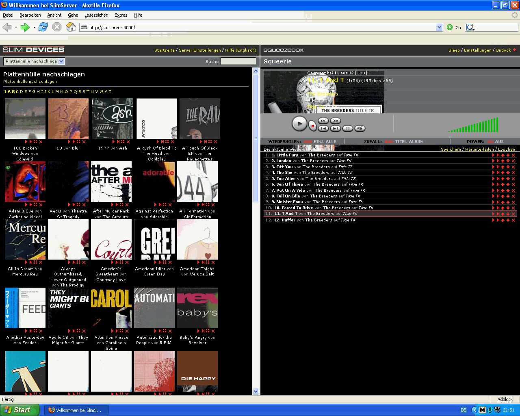Open the back button history dropdown arrow
Image resolution: width=520 pixels, height=416 pixels.
point(16,28)
